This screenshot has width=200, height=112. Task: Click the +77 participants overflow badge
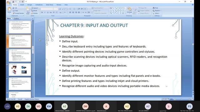(7, 106)
